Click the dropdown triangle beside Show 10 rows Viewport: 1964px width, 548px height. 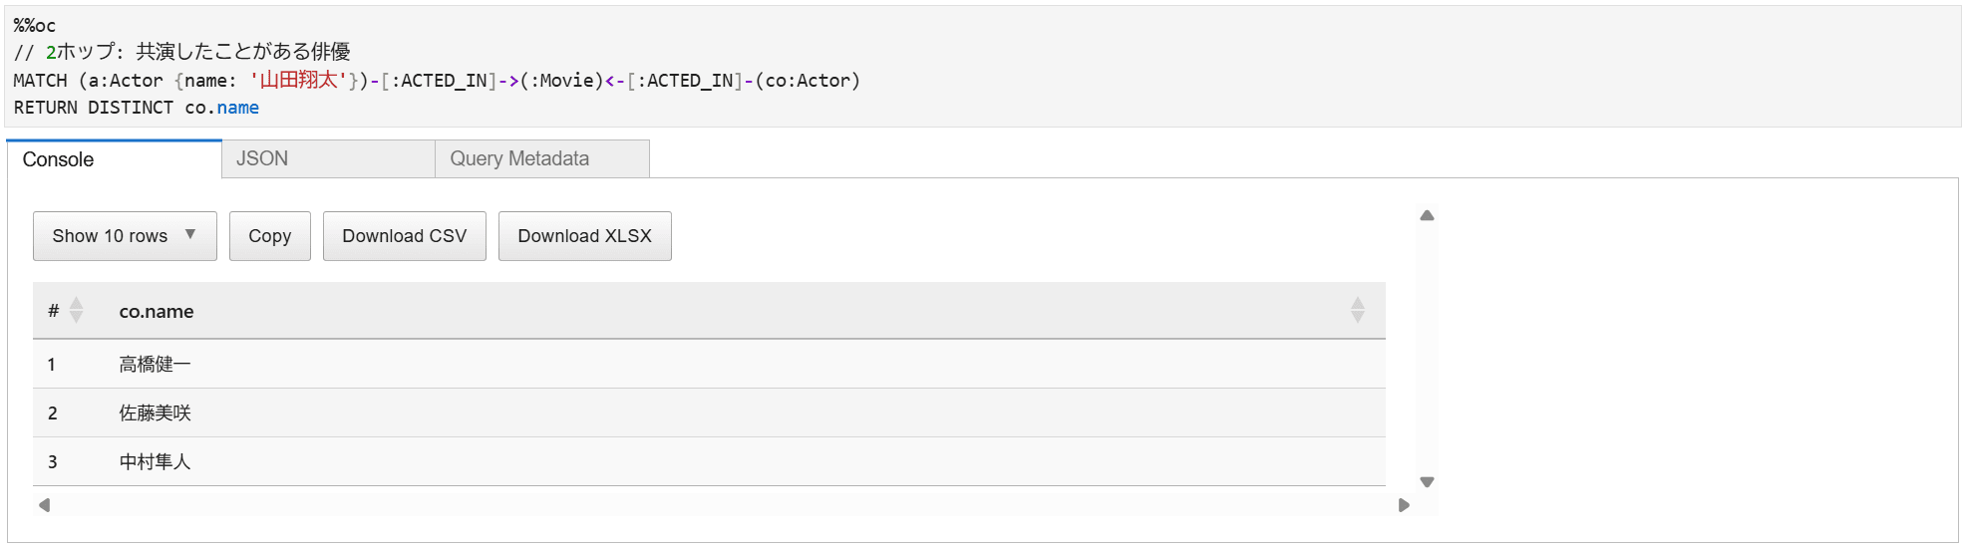point(190,235)
